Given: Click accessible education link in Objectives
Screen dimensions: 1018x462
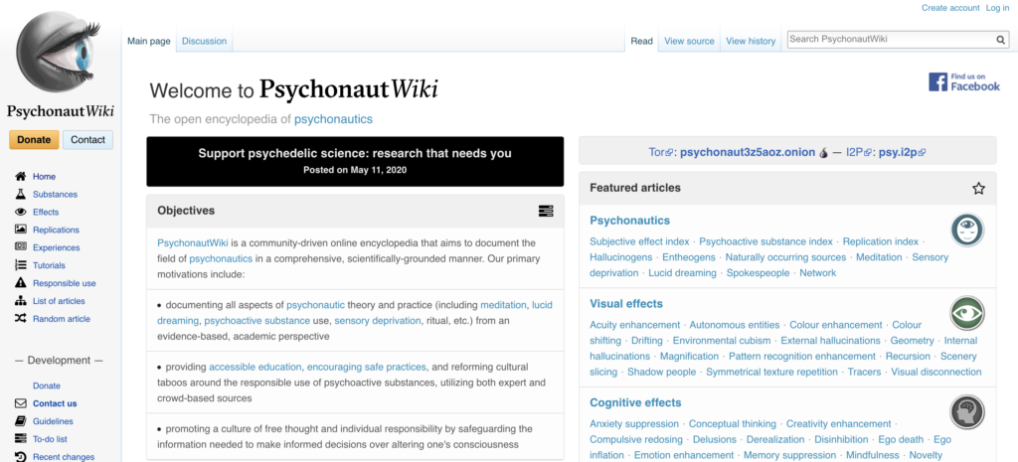Looking at the screenshot, I should (x=255, y=367).
